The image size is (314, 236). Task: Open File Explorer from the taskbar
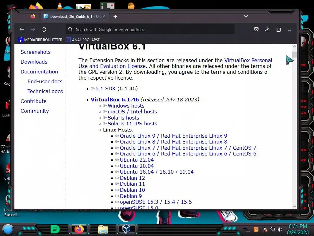(103, 229)
